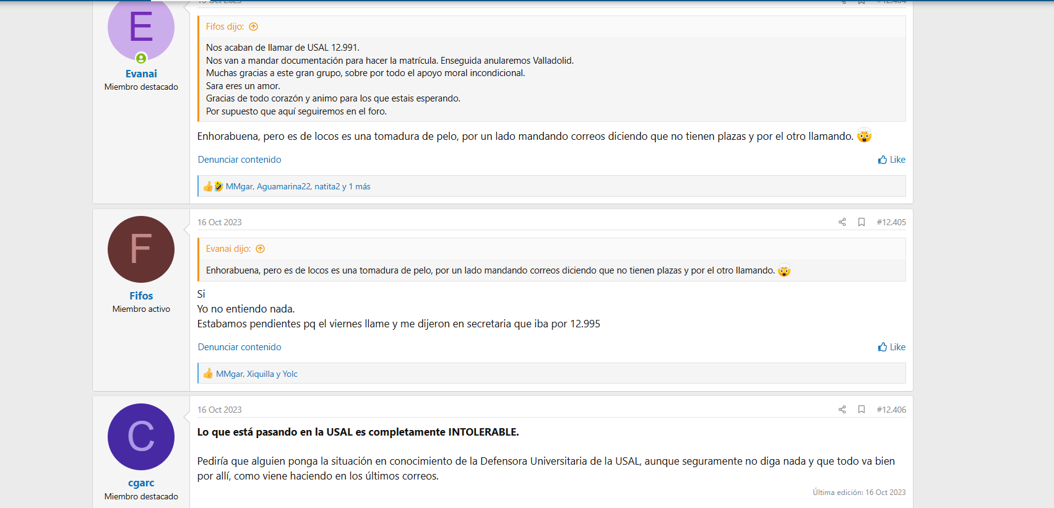Screen dimensions: 1054x508
Task: Like Fifos's post about 12.995
Action: [x=891, y=347]
